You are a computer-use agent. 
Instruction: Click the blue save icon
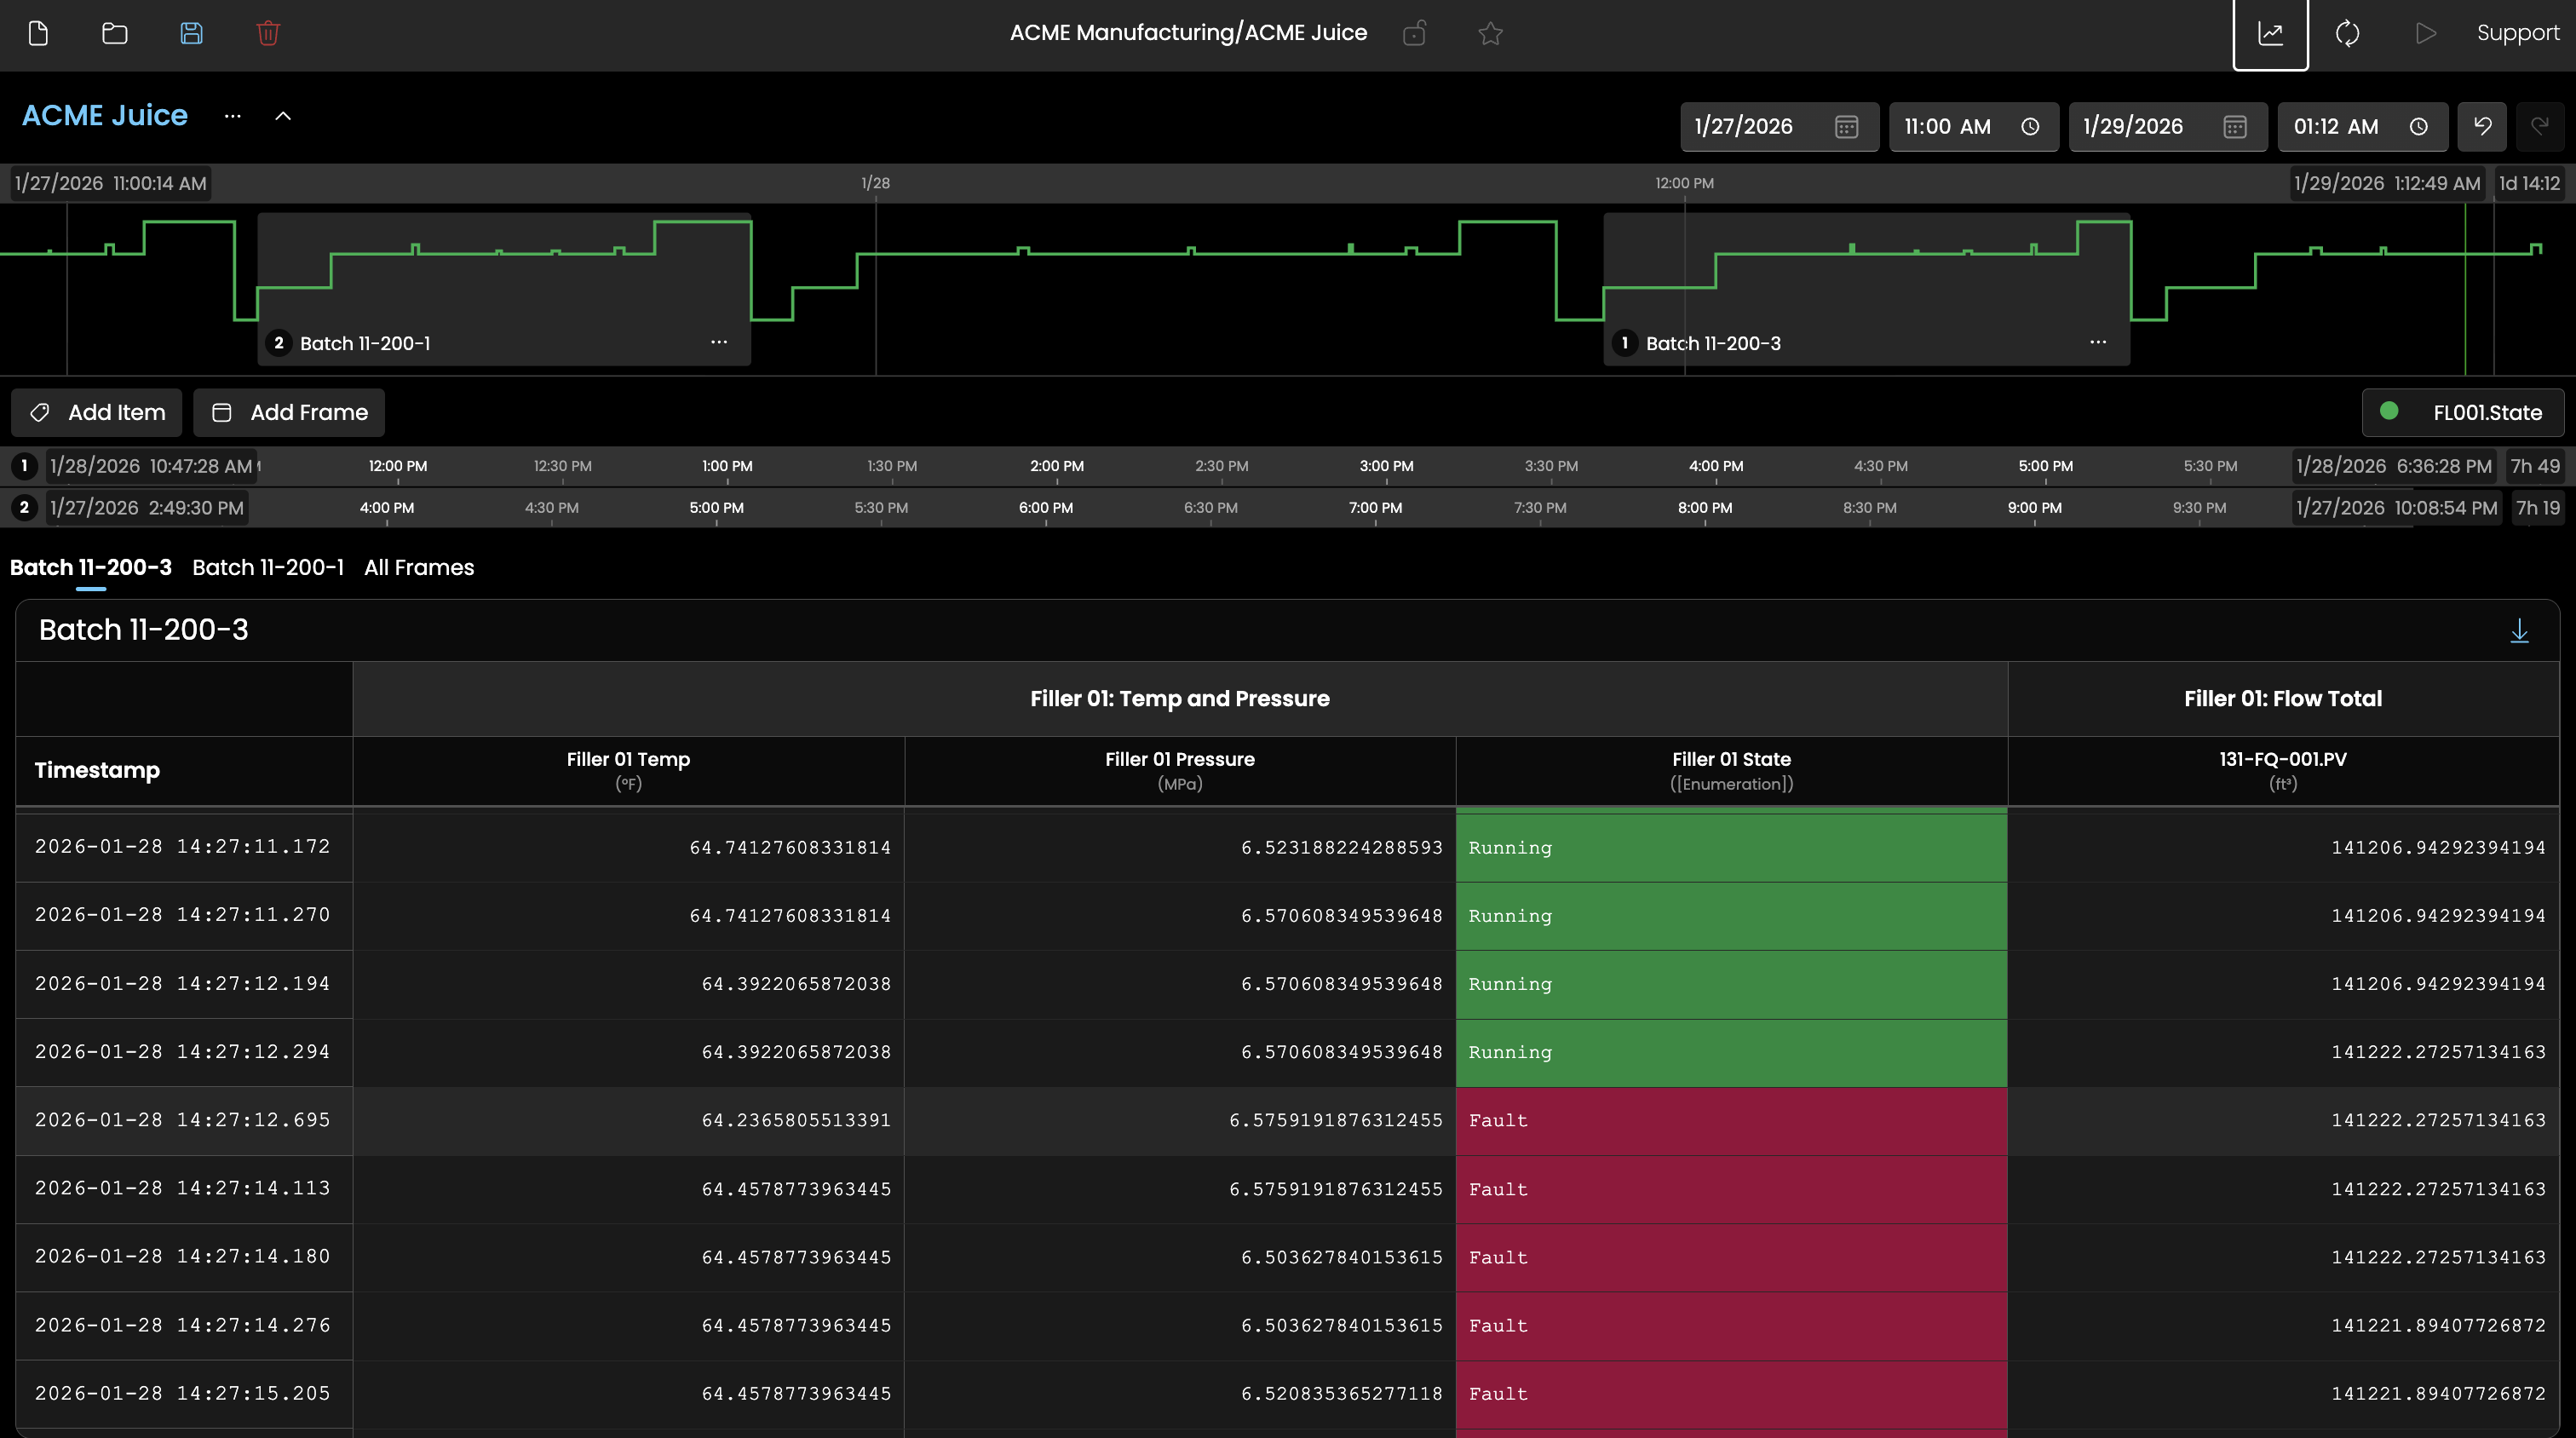(x=191, y=33)
